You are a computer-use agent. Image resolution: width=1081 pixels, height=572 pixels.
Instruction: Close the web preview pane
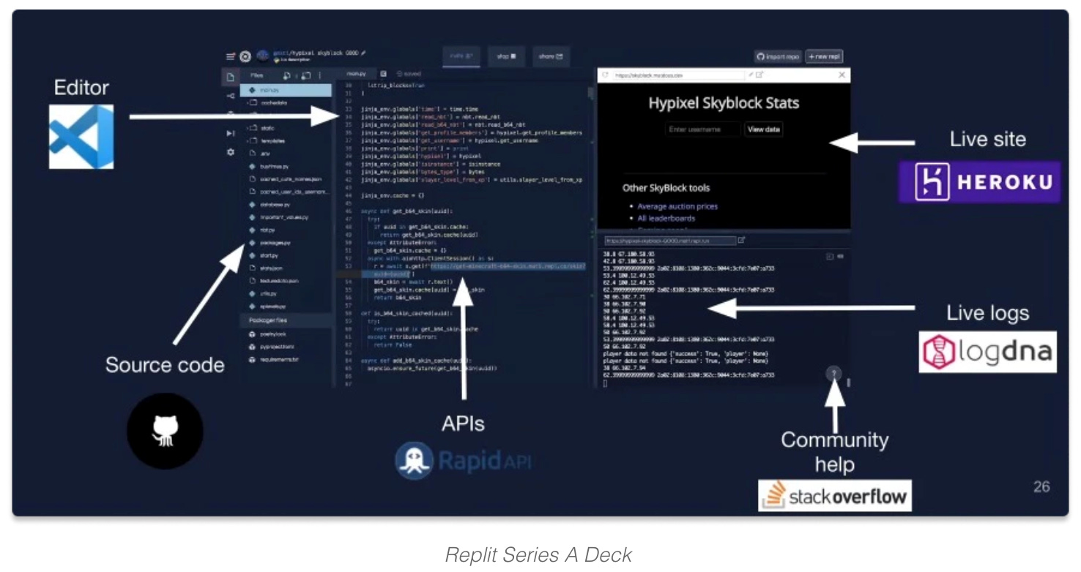(x=842, y=75)
